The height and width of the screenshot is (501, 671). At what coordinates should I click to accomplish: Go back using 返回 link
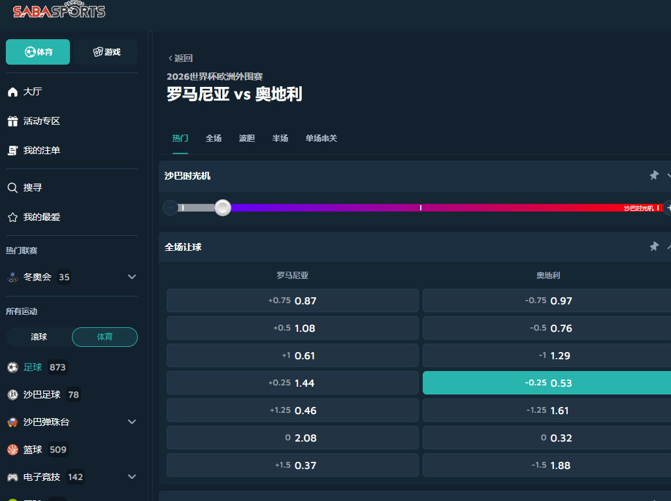click(180, 58)
